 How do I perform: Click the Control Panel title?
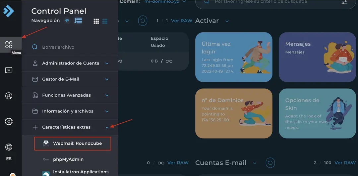(x=59, y=11)
